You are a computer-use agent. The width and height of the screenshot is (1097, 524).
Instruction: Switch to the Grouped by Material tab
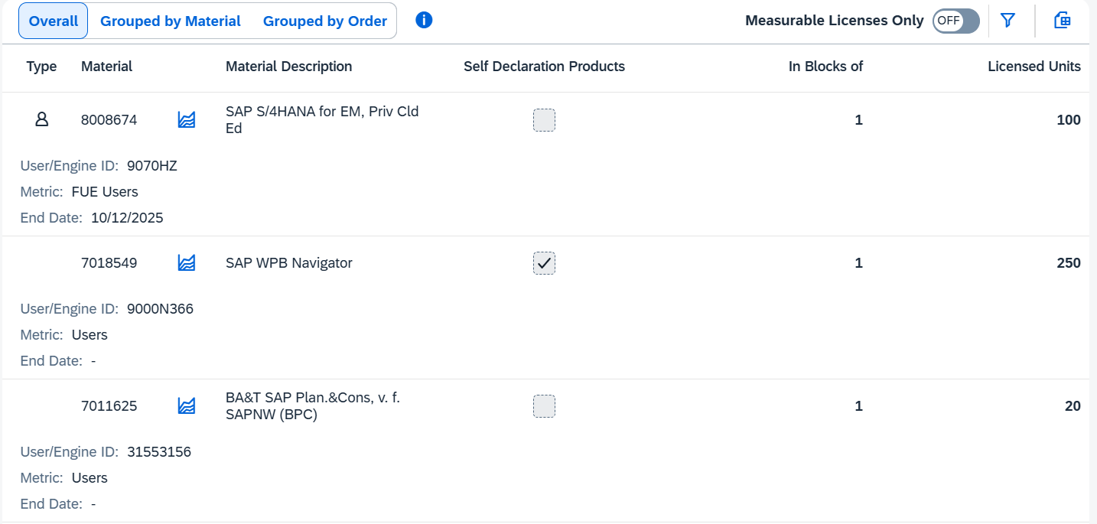171,21
